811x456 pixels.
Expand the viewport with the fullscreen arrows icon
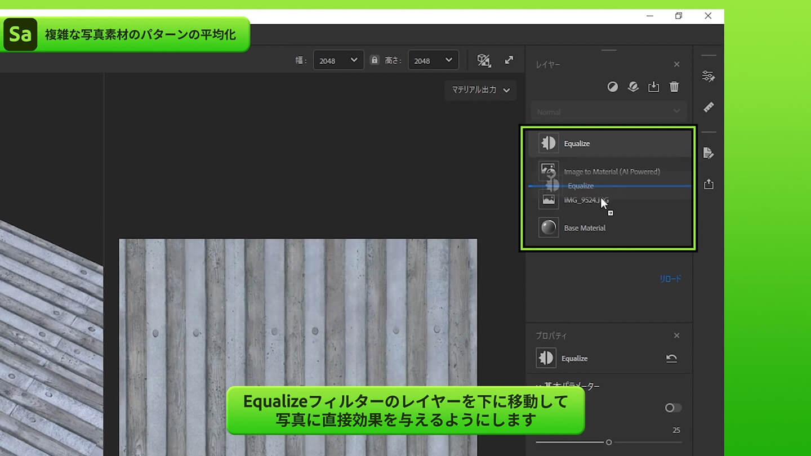[509, 60]
